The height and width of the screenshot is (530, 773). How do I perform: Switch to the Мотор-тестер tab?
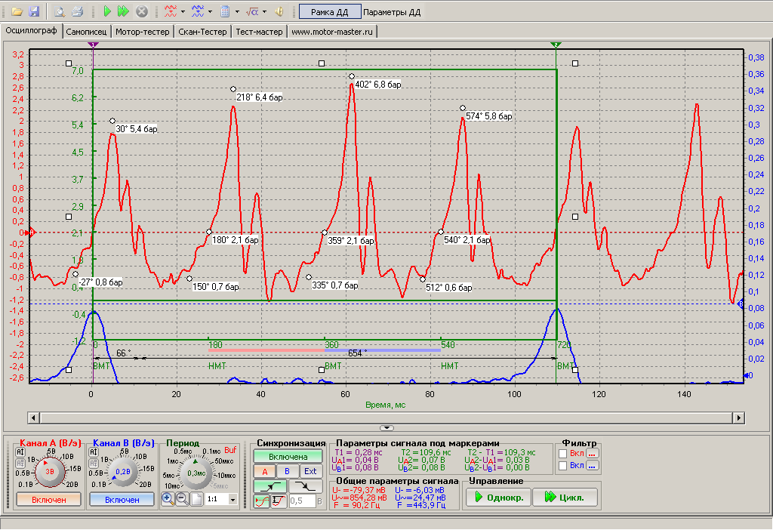(143, 32)
